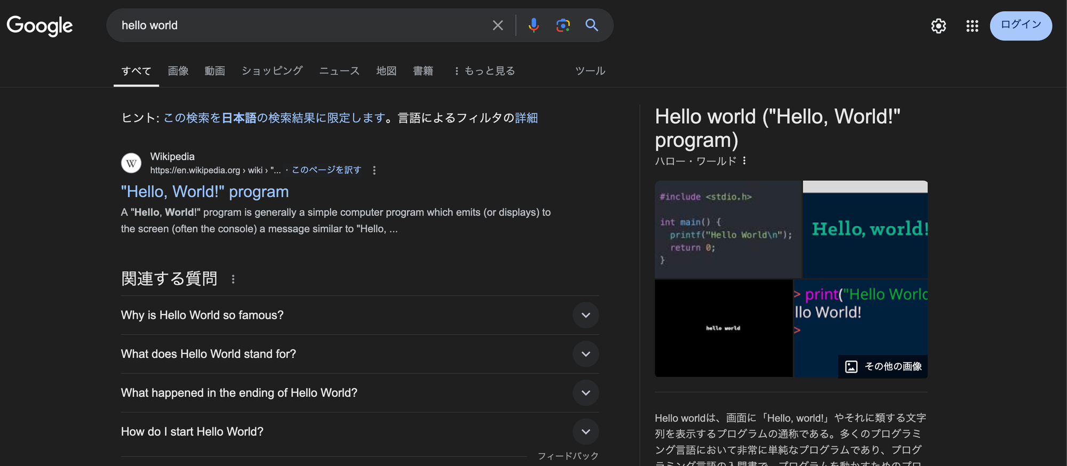This screenshot has width=1067, height=466.
Task: Switch to the 画像 tab
Action: 178,71
